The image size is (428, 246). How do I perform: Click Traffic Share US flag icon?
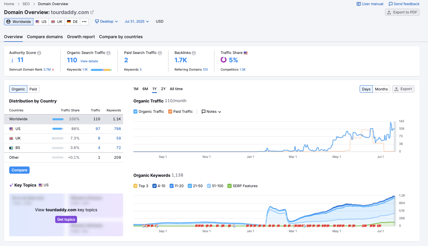(x=245, y=53)
